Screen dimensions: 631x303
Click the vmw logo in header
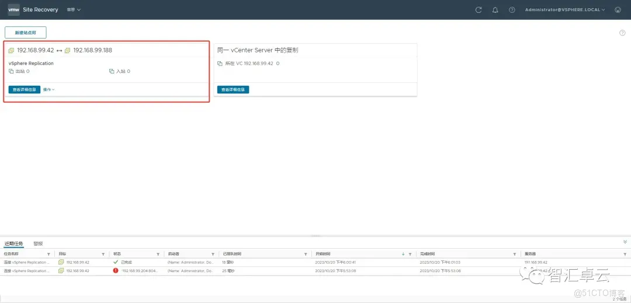(x=13, y=10)
